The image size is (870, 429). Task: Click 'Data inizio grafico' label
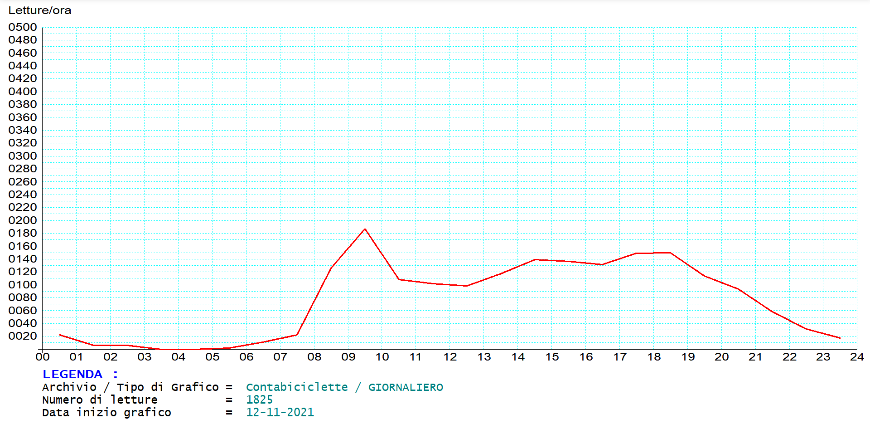[x=106, y=413]
